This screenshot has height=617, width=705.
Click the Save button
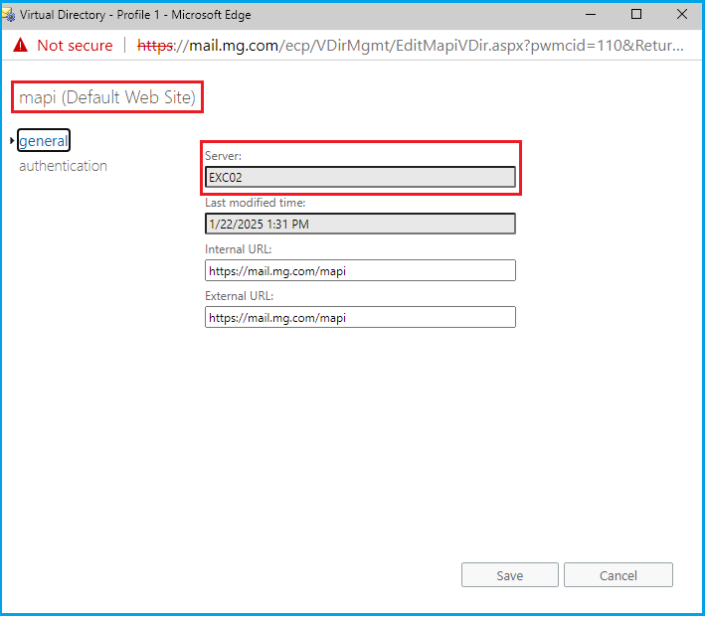tap(509, 575)
